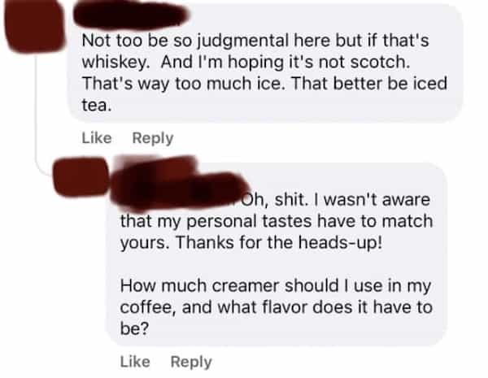Reply to the whiskey and iced tea comment

[x=153, y=138]
